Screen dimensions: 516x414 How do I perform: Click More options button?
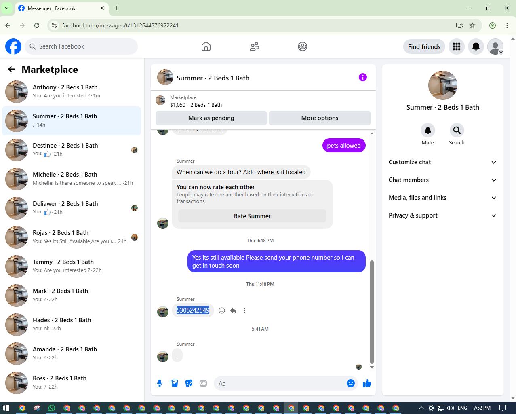(x=320, y=118)
